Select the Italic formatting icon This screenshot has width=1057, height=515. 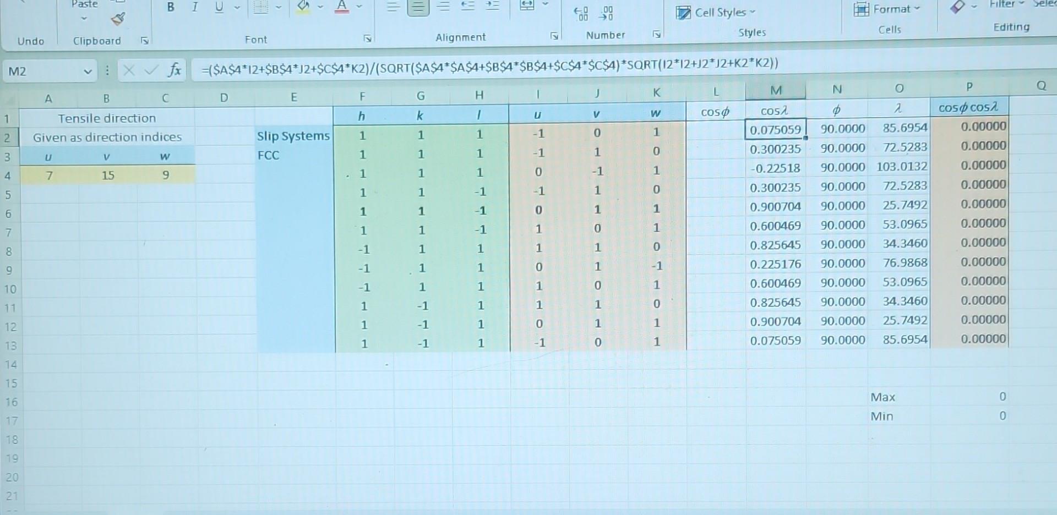pos(195,7)
